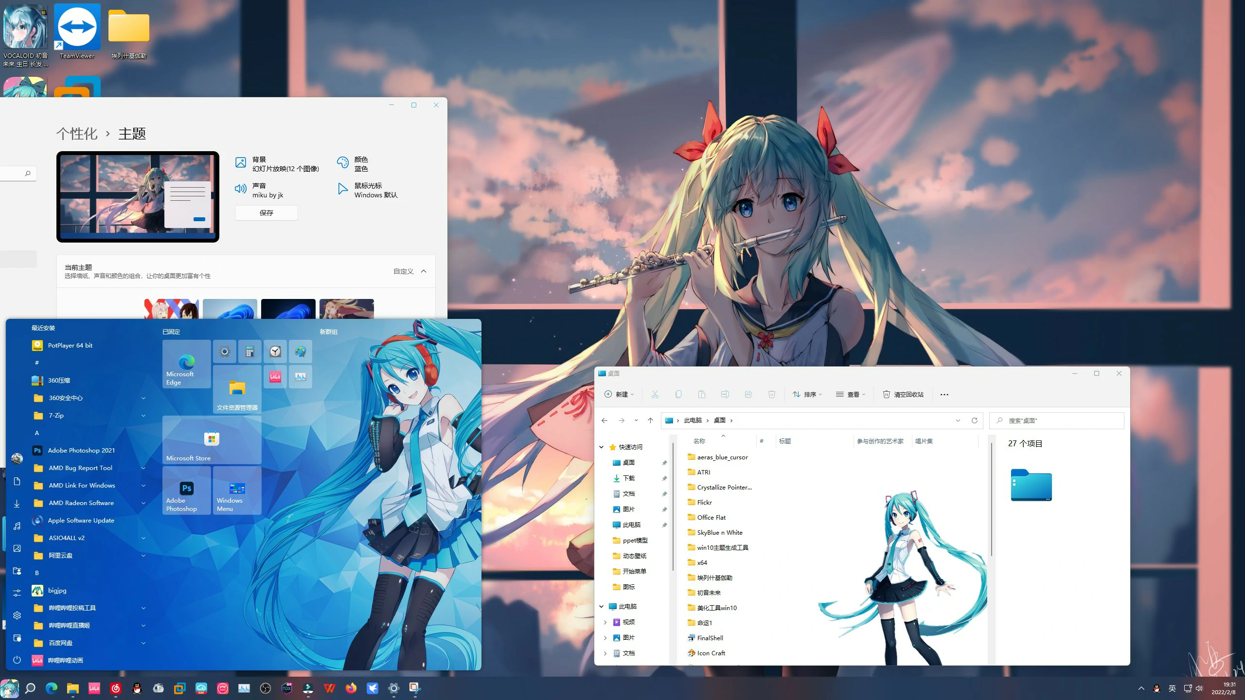1245x700 pixels.
Task: Click the power icon in Start menu sidebar
Action: click(17, 660)
